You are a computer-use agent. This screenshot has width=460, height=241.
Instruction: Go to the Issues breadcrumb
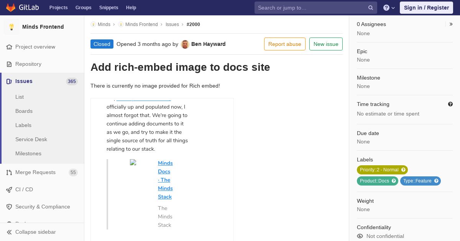(172, 24)
